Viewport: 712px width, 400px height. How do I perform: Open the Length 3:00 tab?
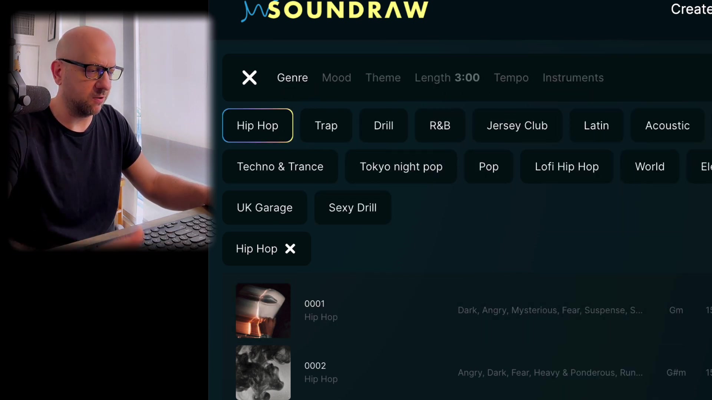click(447, 78)
